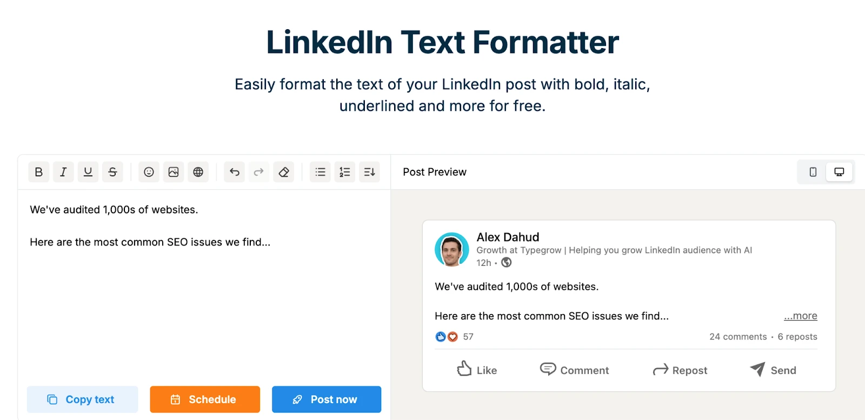Expand post with ...more link
Viewport: 865px width, 420px height.
coord(800,316)
